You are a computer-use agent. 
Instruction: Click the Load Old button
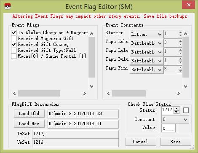click(x=29, y=113)
